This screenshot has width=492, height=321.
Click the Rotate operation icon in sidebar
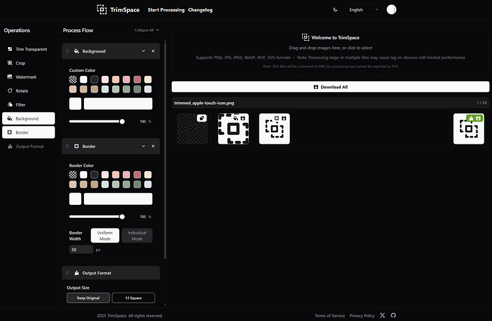[10, 90]
